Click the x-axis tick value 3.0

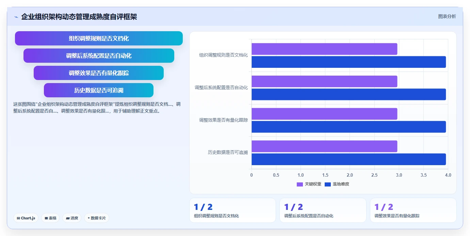click(x=399, y=175)
